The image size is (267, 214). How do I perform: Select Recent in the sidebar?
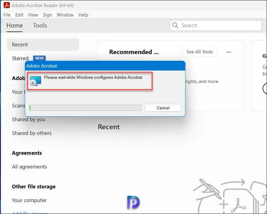[43, 45]
